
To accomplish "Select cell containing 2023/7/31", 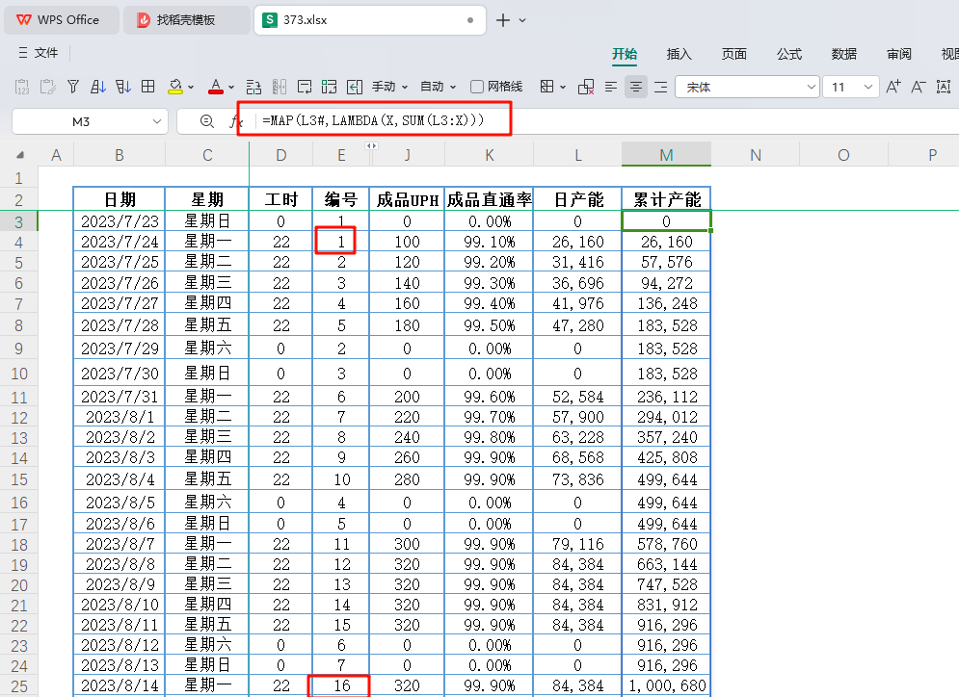I will [120, 397].
